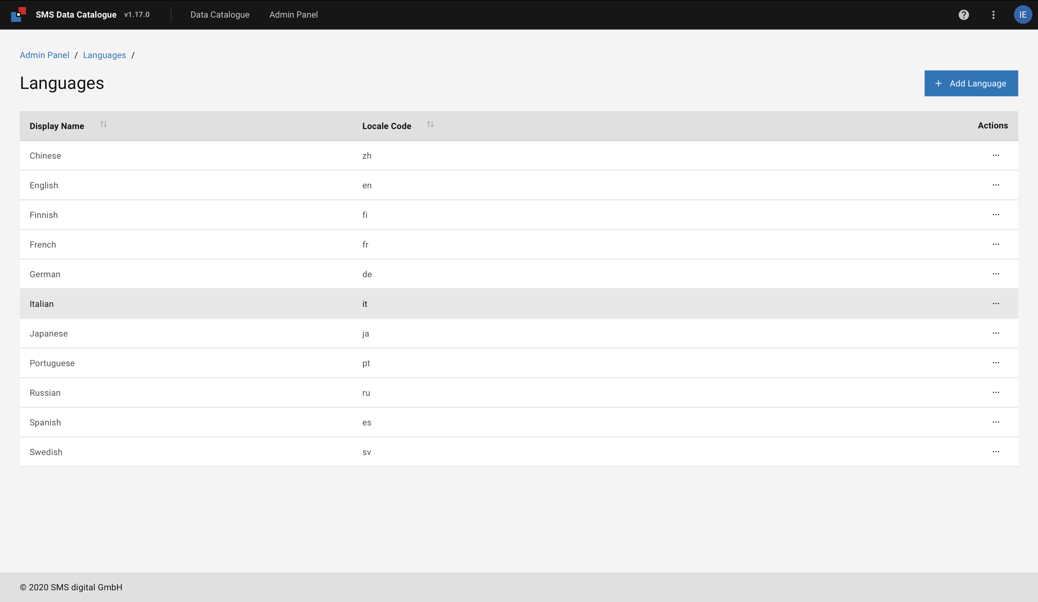Open actions menu for Japanese row
1038x602 pixels.
point(996,333)
